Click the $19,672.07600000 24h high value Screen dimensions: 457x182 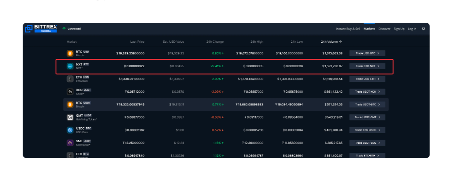(250, 53)
